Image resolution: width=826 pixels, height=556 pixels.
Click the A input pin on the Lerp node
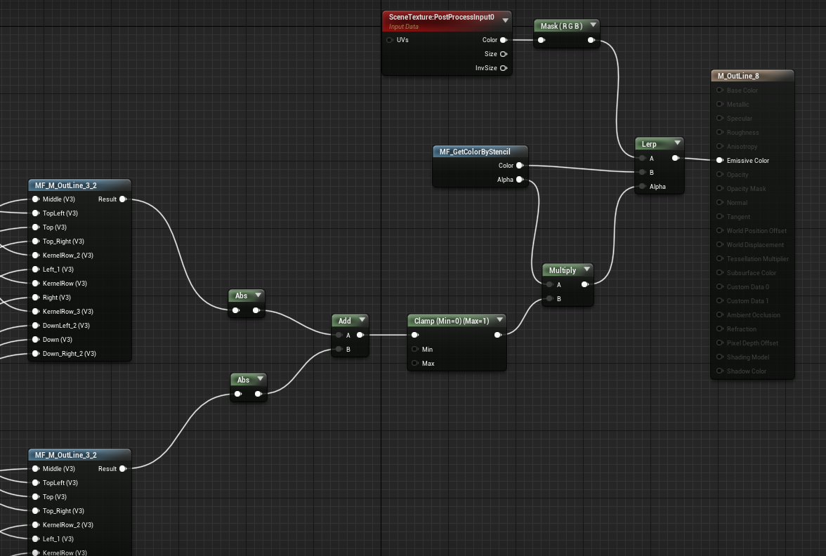[641, 158]
